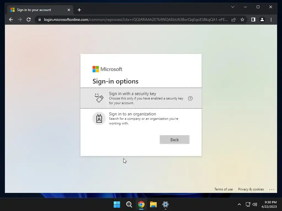Open a new browser tab
Image resolution: width=282 pixels, height=211 pixels.
click(x=79, y=10)
